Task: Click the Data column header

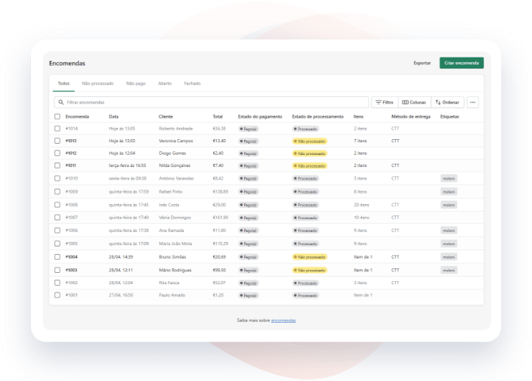Action: (x=113, y=116)
